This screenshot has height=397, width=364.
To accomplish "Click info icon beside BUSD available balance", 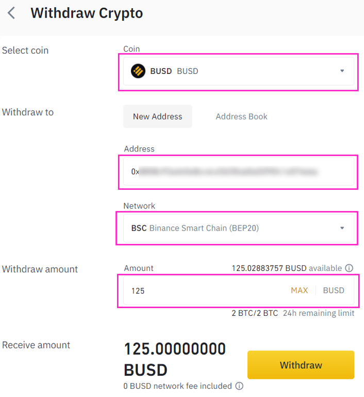I will (349, 268).
